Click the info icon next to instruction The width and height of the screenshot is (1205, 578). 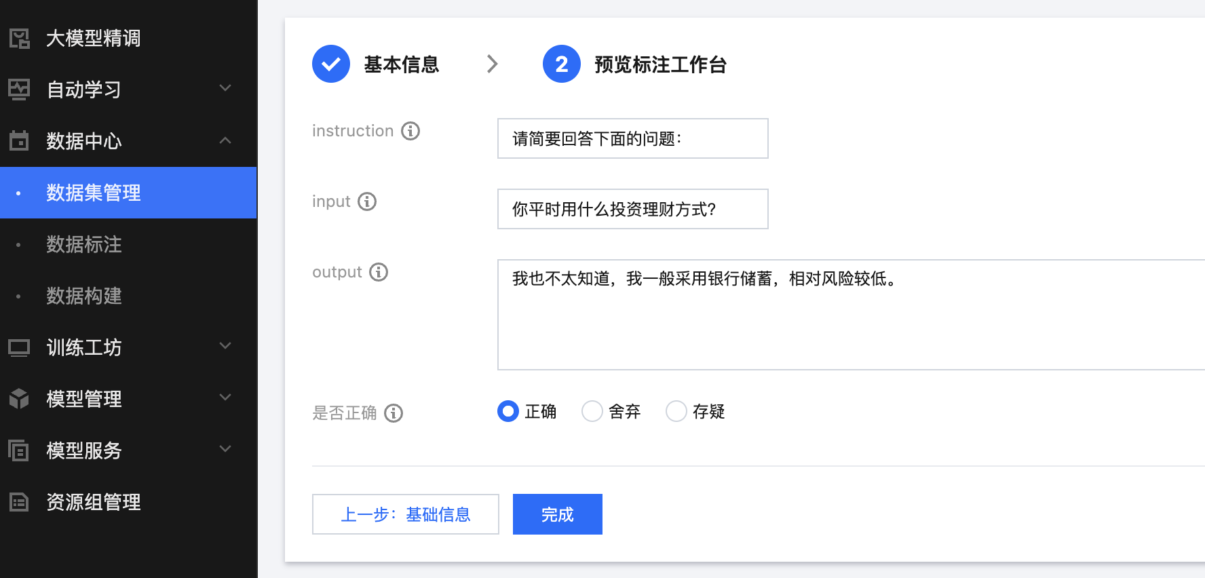(x=410, y=131)
